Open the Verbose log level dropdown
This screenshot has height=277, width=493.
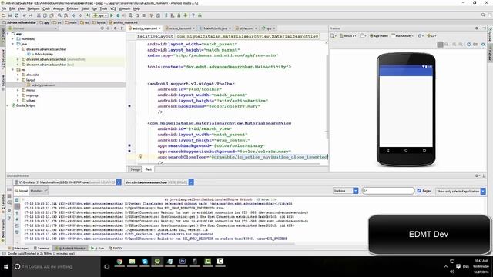coord(346,191)
